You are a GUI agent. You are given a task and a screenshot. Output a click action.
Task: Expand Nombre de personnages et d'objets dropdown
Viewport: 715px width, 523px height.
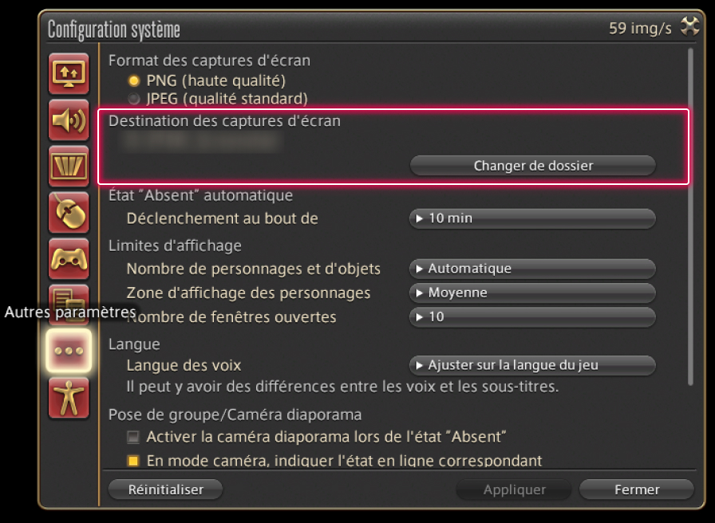532,269
